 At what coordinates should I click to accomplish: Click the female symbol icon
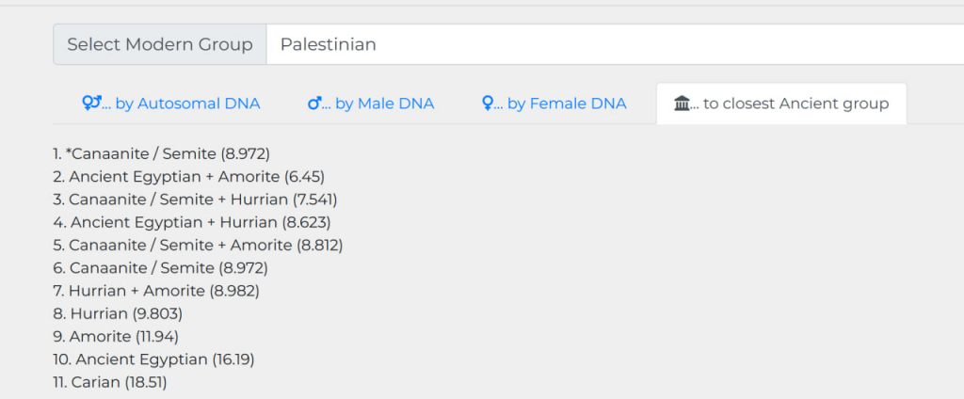coord(488,104)
